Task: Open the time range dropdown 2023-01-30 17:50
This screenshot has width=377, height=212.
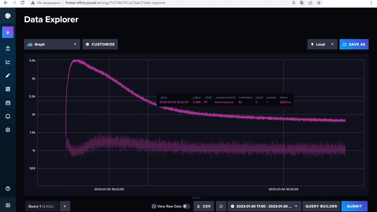Action: click(x=264, y=206)
